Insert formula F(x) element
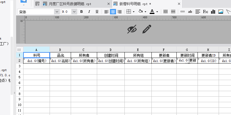231x115 pixels. (x=205, y=12)
